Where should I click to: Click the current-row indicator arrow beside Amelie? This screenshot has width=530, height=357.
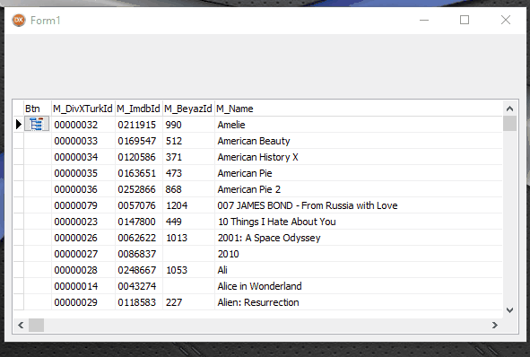[19, 125]
